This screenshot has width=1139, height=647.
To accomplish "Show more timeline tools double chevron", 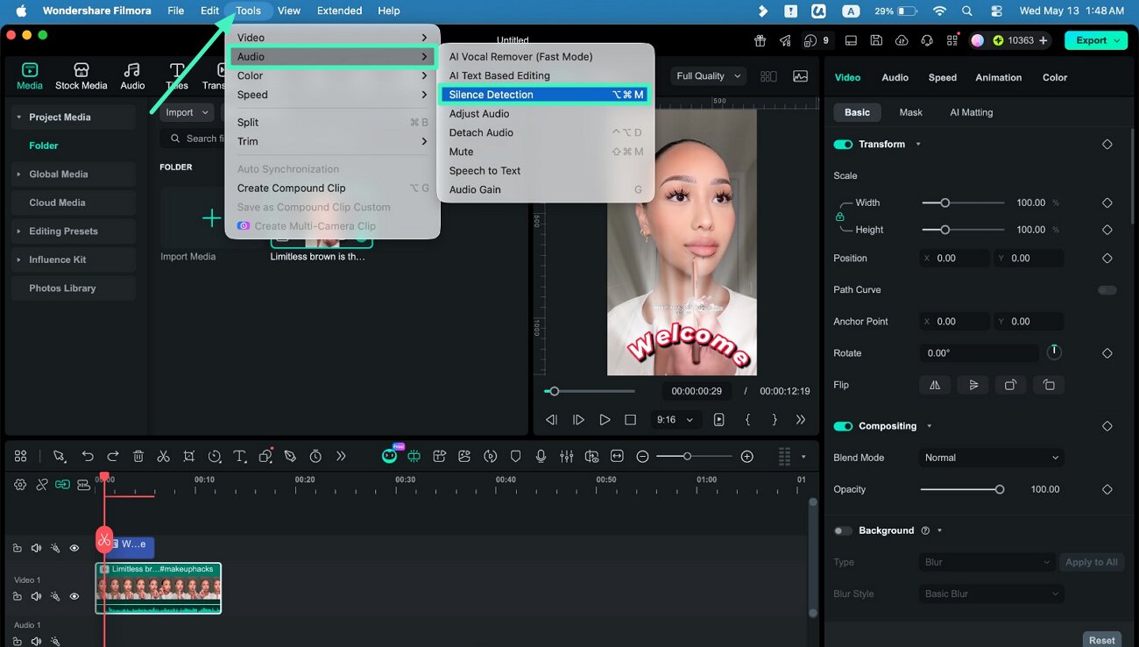I will (341, 456).
